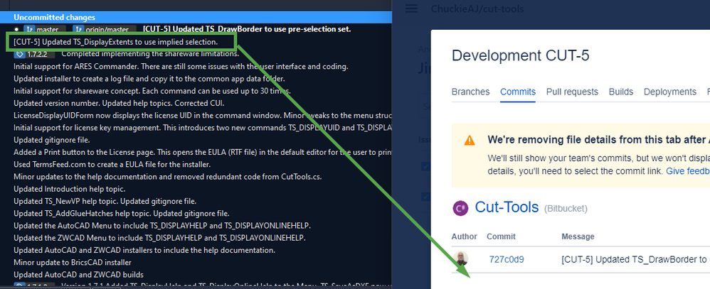This screenshot has width=710, height=289.
Task: Select the origin/master remote branch label
Action: pos(105,29)
